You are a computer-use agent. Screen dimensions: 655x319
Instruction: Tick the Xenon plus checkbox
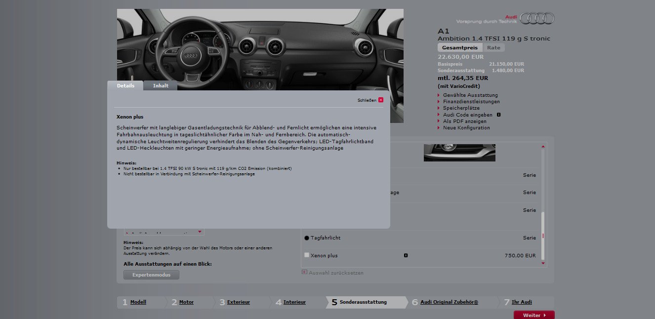pos(307,255)
